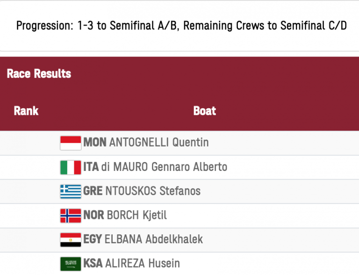Click the Norway flag icon
Screen dimensions: 359x275
pos(71,216)
